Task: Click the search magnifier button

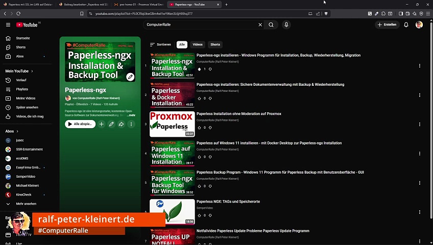Action: [271, 25]
